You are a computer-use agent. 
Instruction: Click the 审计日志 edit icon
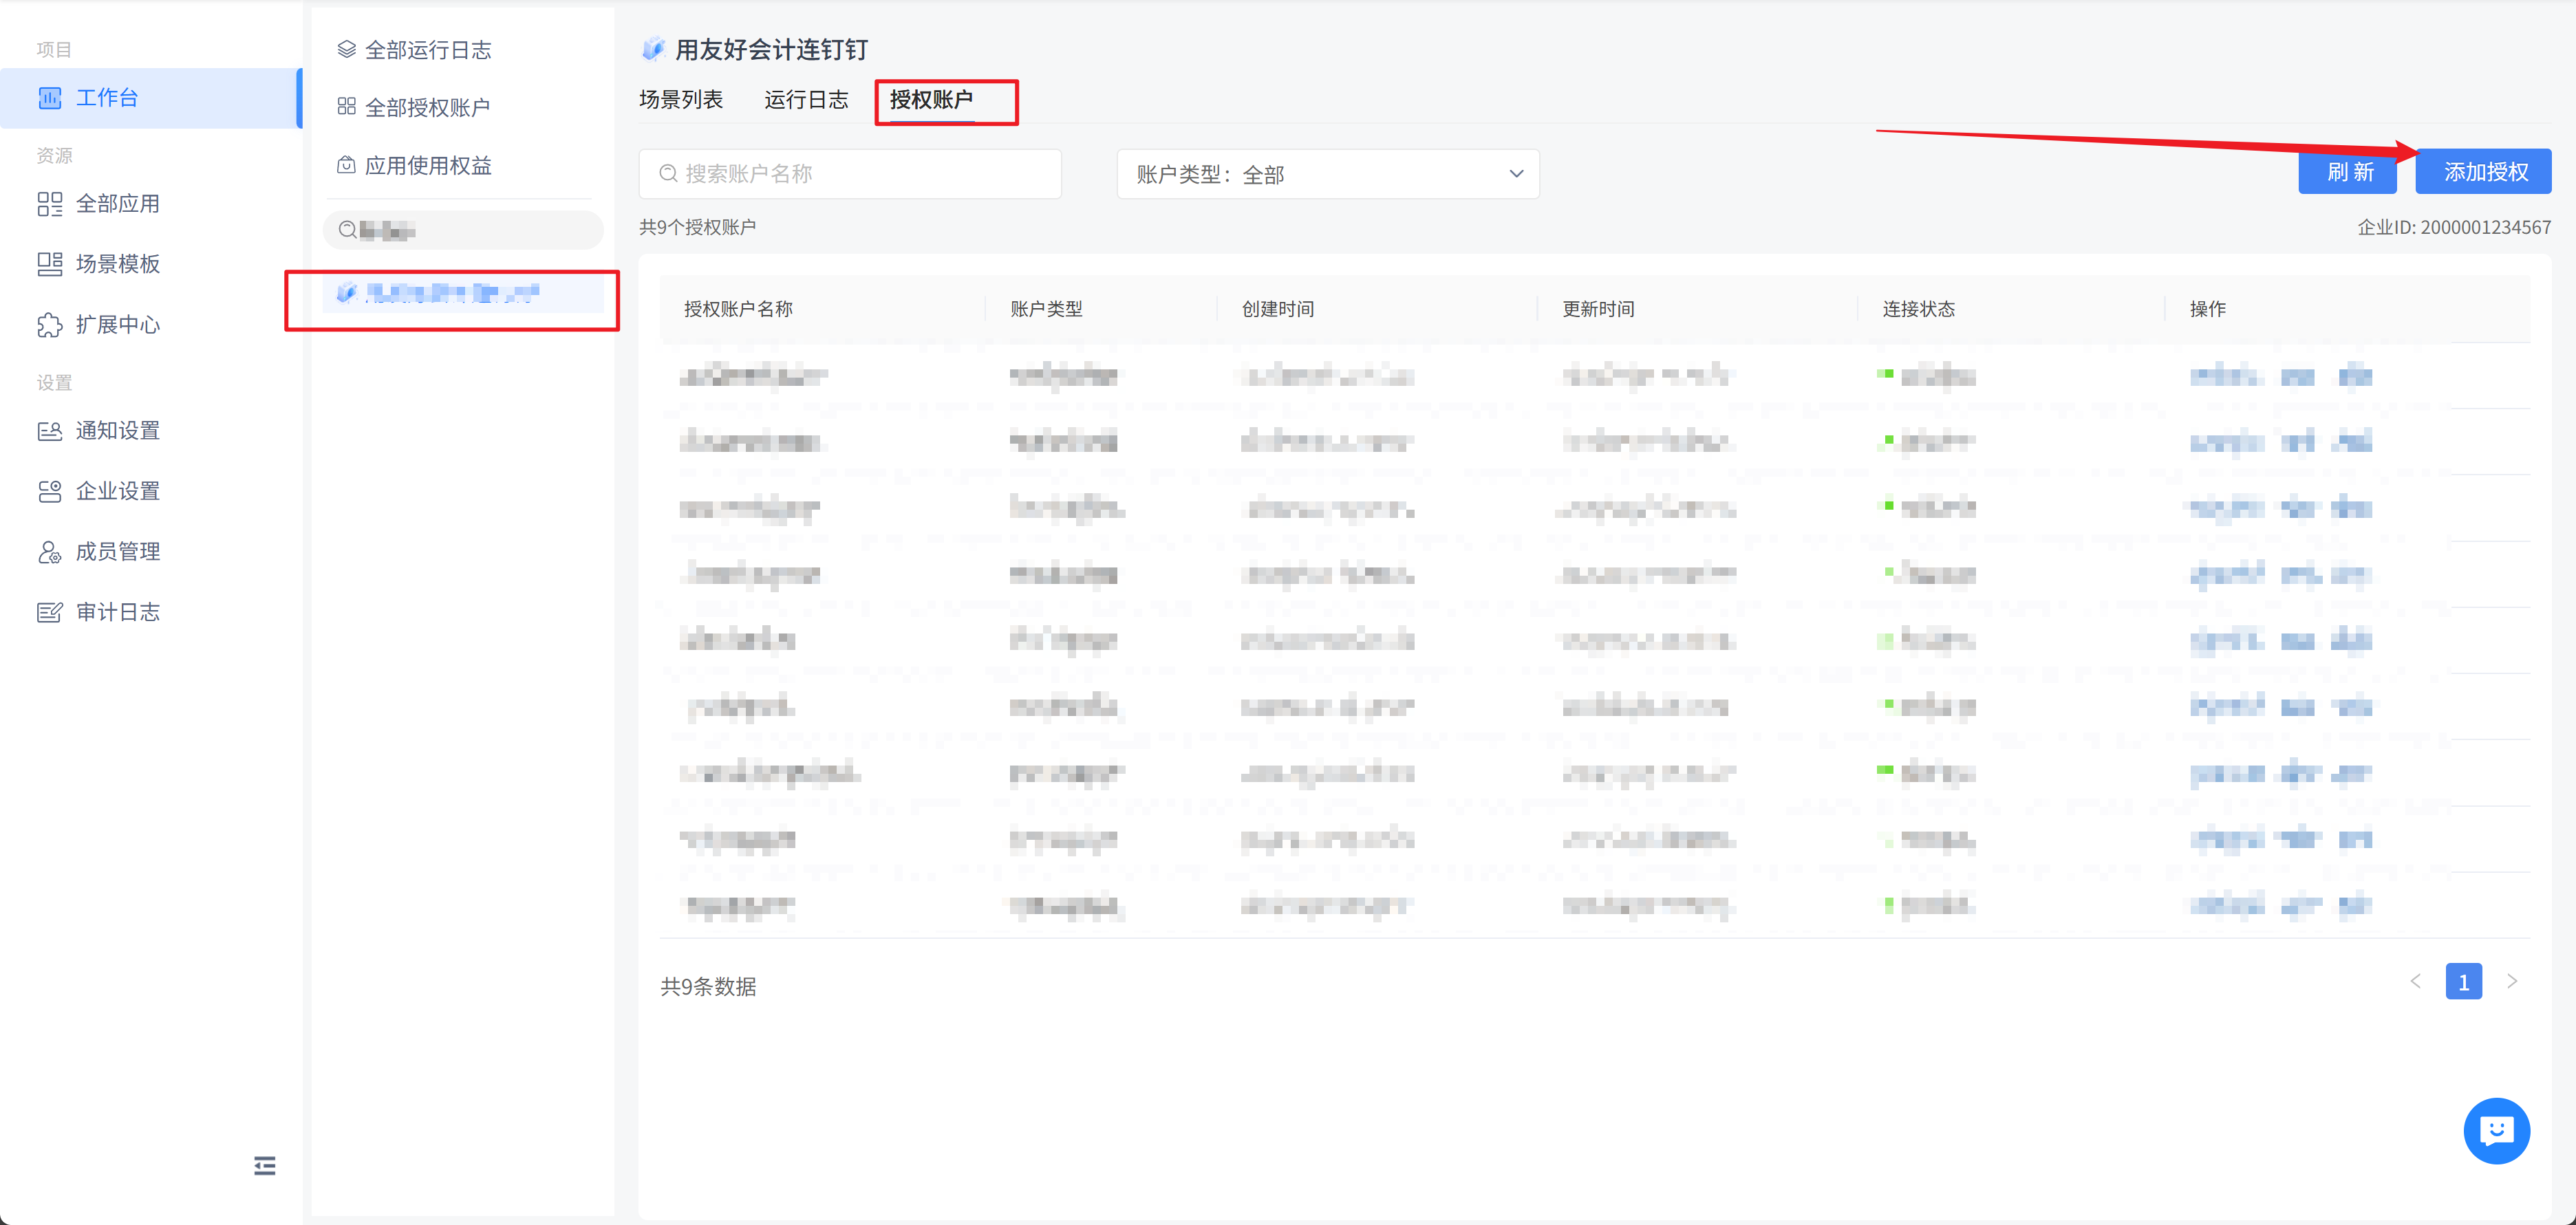pos(49,612)
